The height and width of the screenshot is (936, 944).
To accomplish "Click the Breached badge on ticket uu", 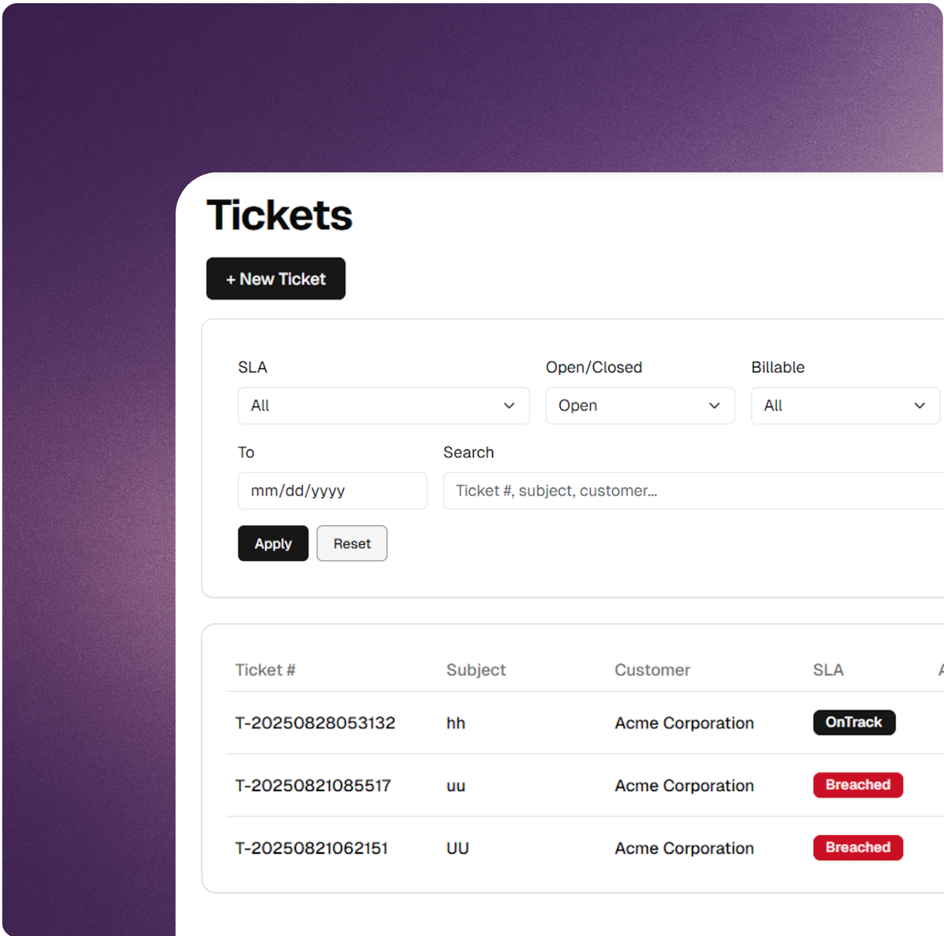I will pyautogui.click(x=858, y=785).
